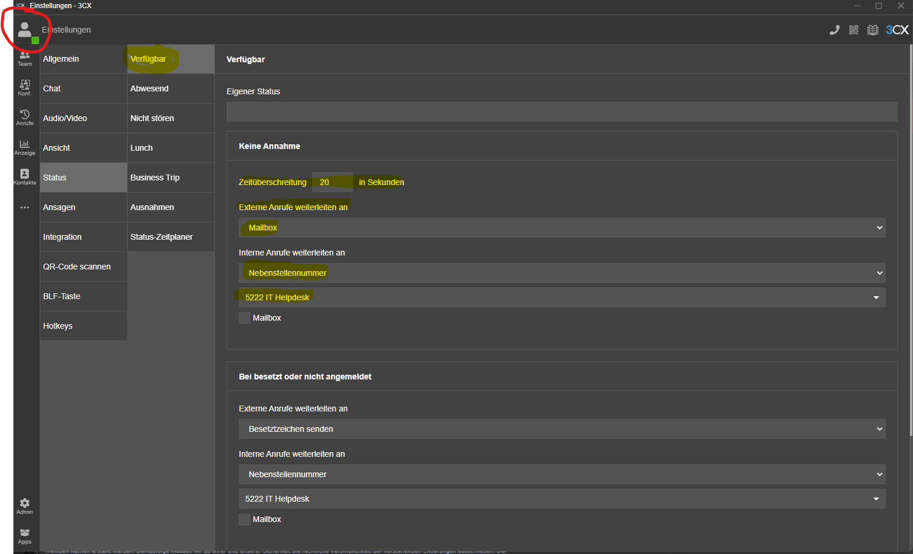
Task: Open the Anrufe call history icon
Action: point(24,118)
